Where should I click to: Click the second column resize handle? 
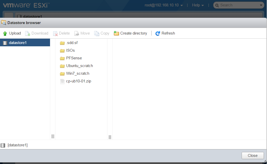click(110, 137)
